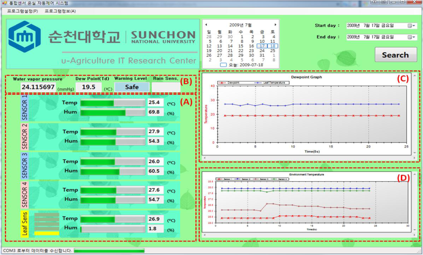Click the calendar title 2009년 7월

[x=240, y=25]
